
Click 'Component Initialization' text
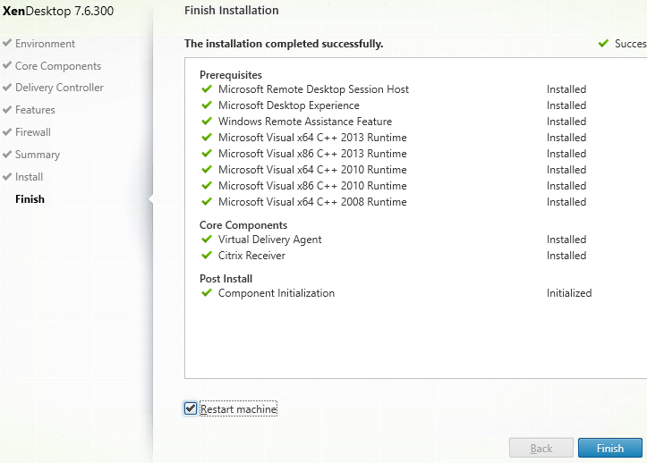[x=277, y=292]
